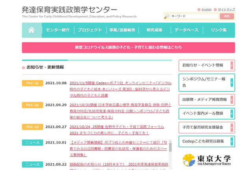Click arrow icon on お知らせ・イベント情報 box
Image resolution: width=252 pixels, height=172 pixels.
232,65
